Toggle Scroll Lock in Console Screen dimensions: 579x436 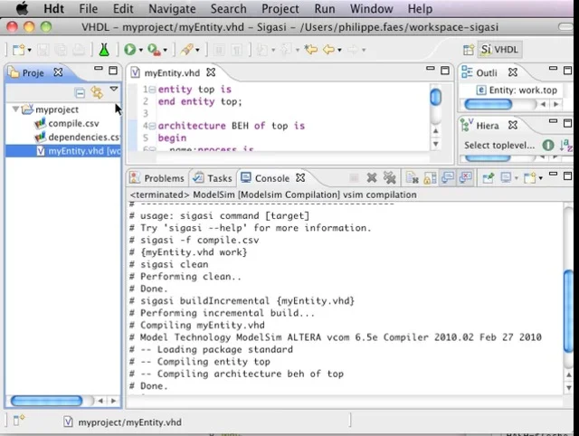click(x=430, y=178)
